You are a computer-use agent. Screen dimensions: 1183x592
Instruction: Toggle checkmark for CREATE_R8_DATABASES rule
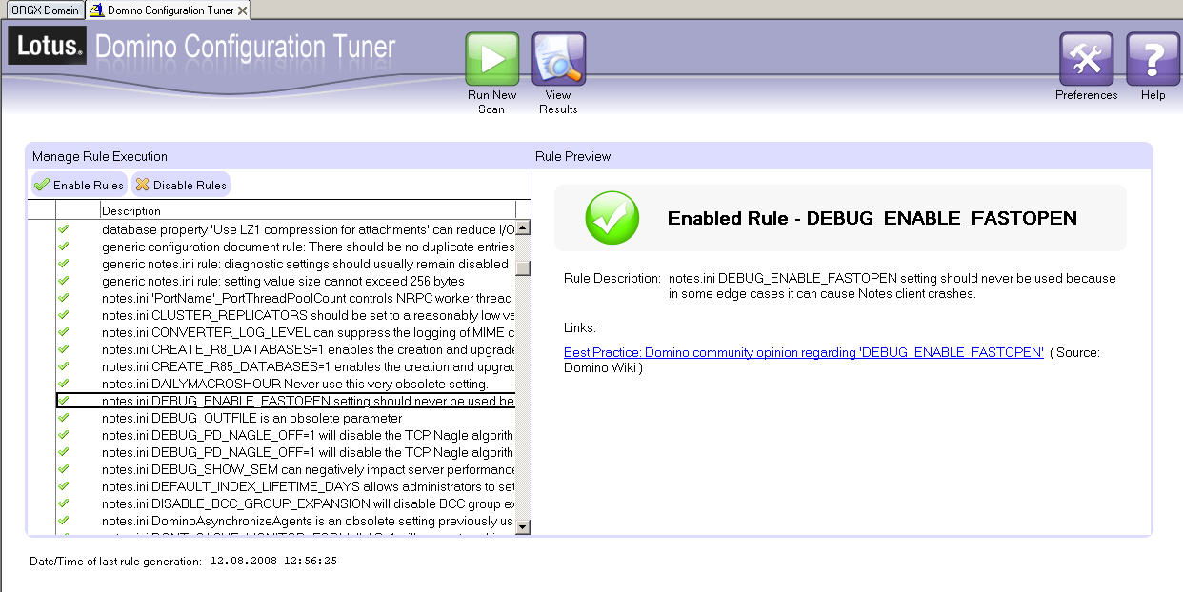click(x=64, y=349)
